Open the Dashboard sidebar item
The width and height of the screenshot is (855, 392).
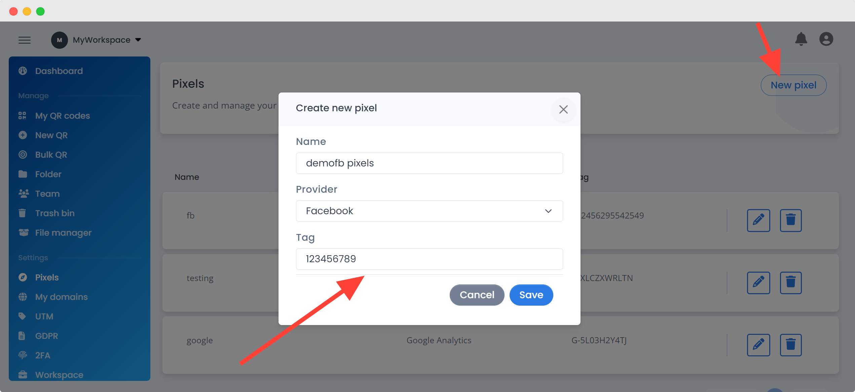pyautogui.click(x=59, y=71)
